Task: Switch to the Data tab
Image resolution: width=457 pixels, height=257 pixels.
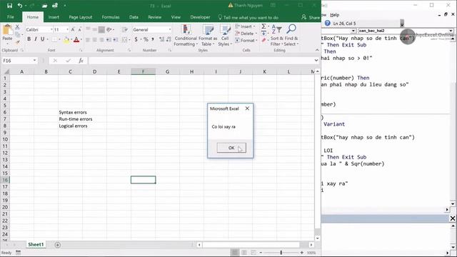Action: click(x=134, y=17)
